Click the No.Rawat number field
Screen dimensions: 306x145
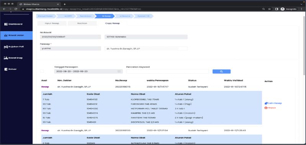(70, 37)
